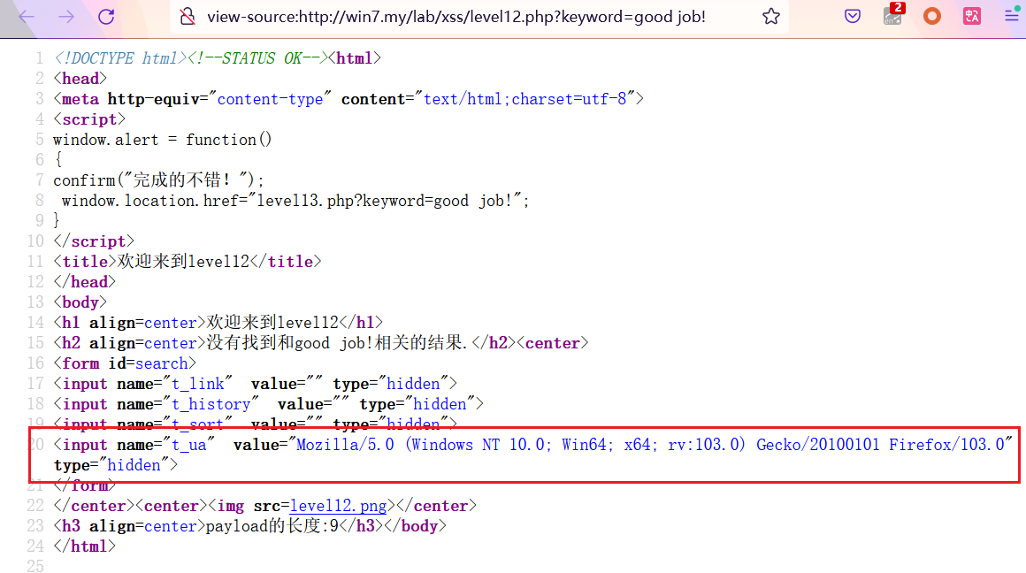Click the address bar URL text
The width and height of the screenshot is (1026, 573).
pos(456,17)
